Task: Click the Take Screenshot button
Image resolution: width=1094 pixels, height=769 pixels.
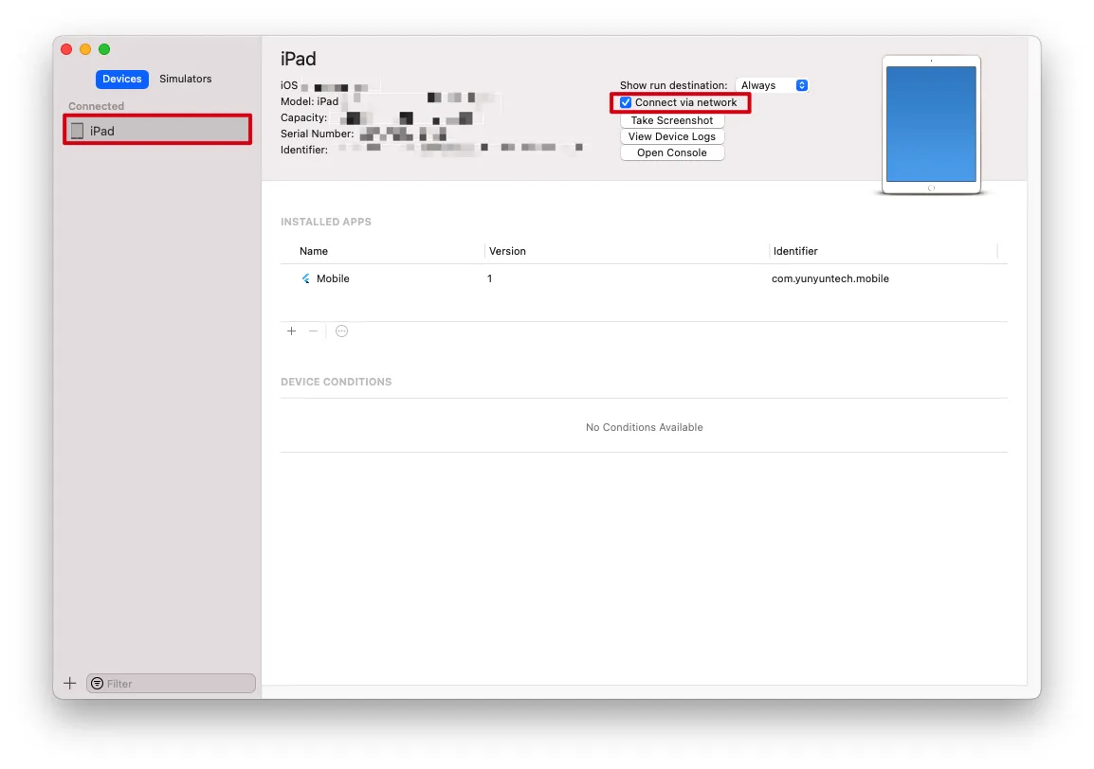Action: pos(672,120)
